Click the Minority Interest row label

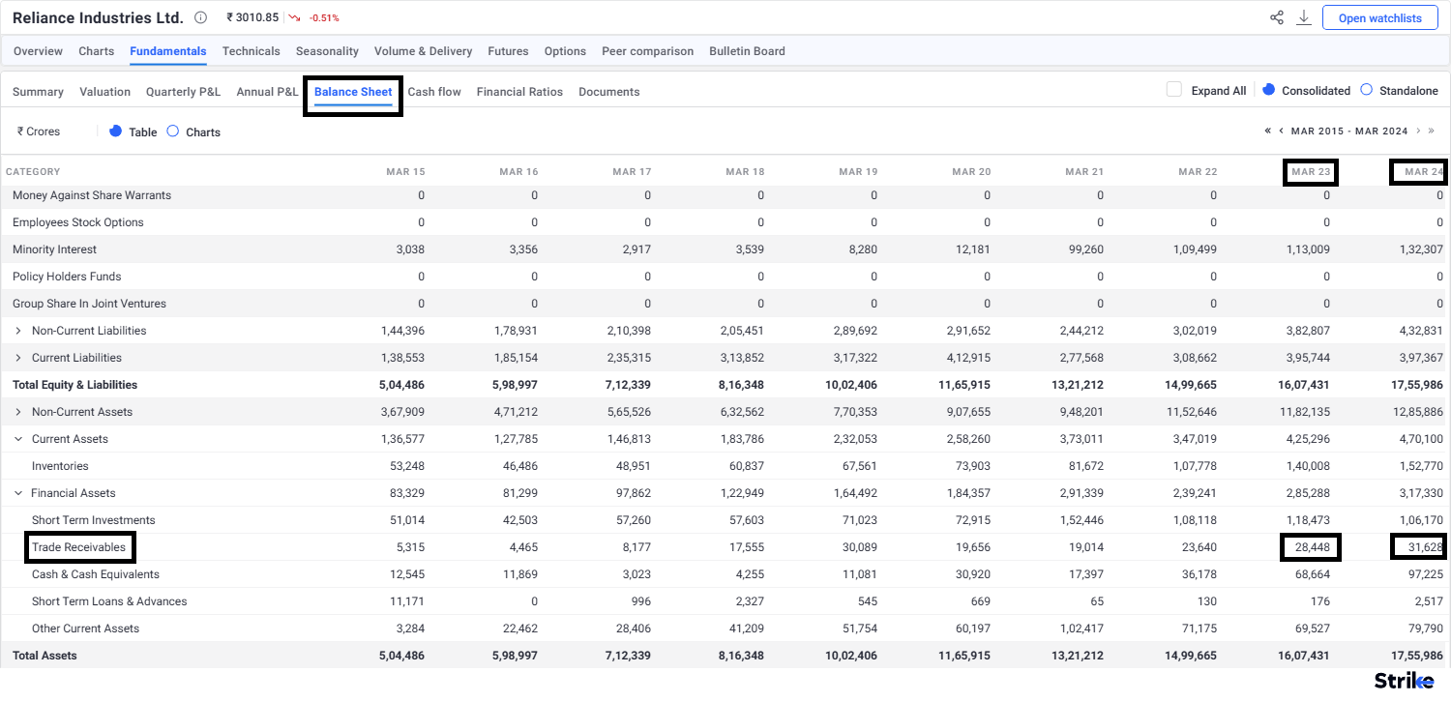click(x=54, y=249)
